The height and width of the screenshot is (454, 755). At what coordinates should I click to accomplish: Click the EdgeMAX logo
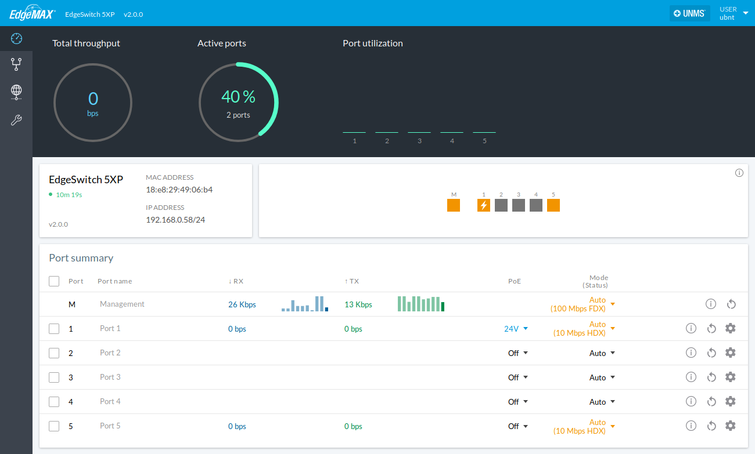[x=32, y=14]
